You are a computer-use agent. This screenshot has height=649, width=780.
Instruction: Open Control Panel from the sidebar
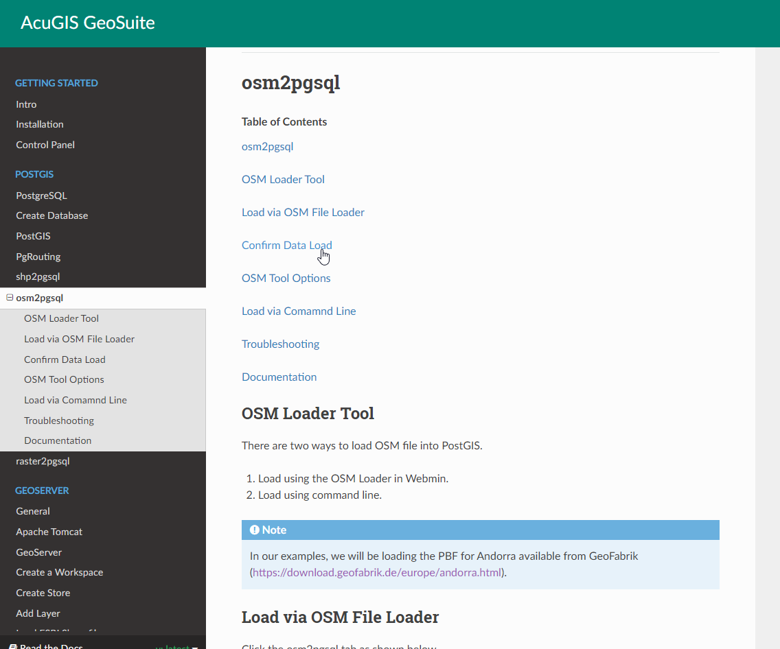[x=45, y=145]
